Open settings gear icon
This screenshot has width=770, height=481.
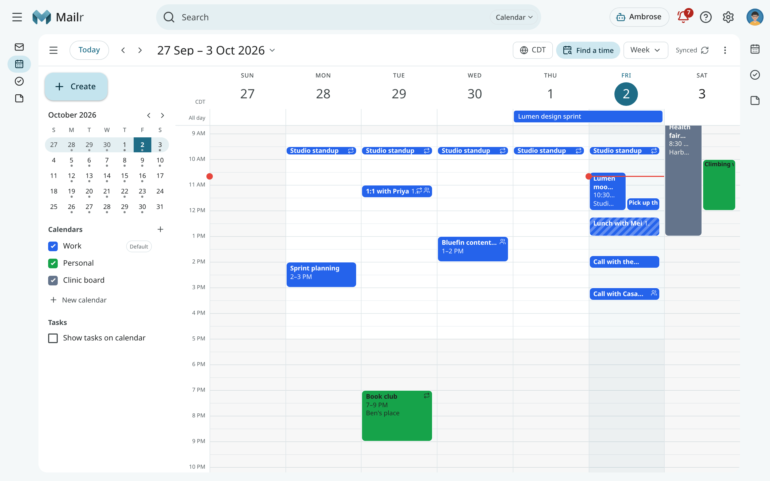pos(728,17)
